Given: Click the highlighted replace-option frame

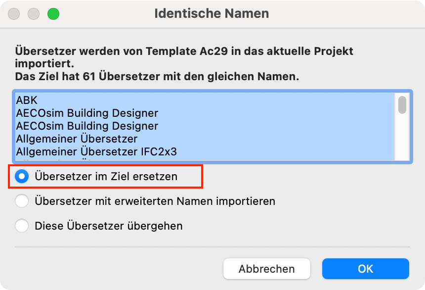Looking at the screenshot, I should [x=105, y=176].
